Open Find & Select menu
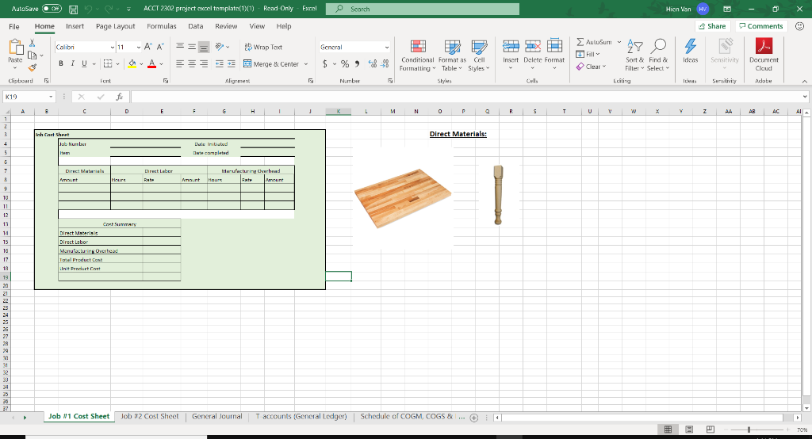 point(657,55)
